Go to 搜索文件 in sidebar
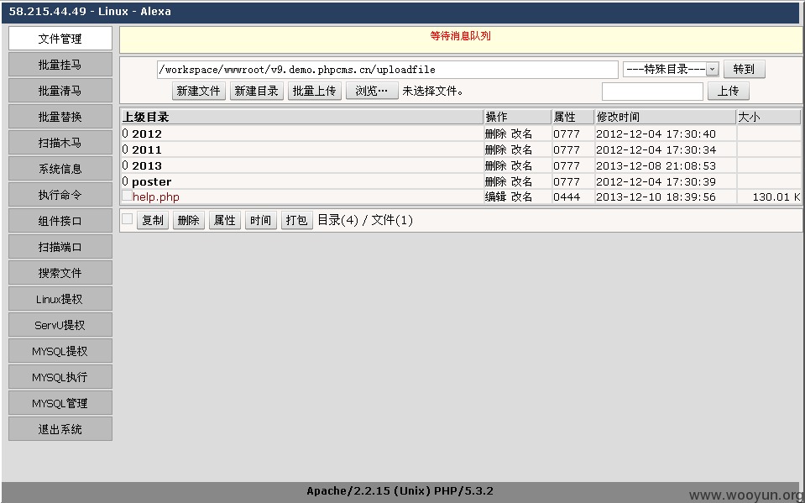The width and height of the screenshot is (805, 503). (x=60, y=273)
